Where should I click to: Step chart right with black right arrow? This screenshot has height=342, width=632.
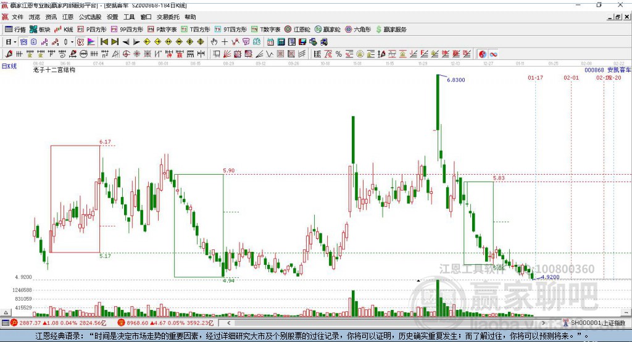pos(136,42)
